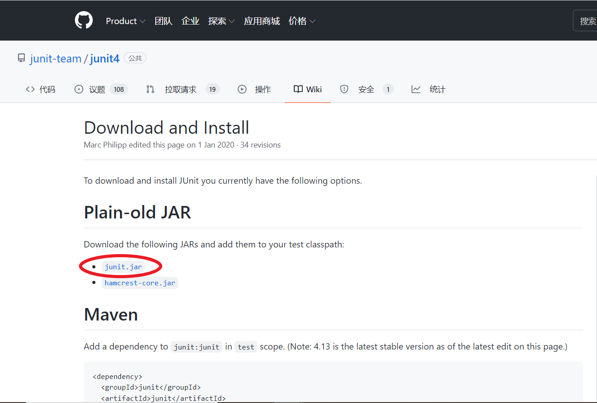This screenshot has height=403, width=597.
Task: Click the Wiki book icon
Action: click(x=298, y=89)
